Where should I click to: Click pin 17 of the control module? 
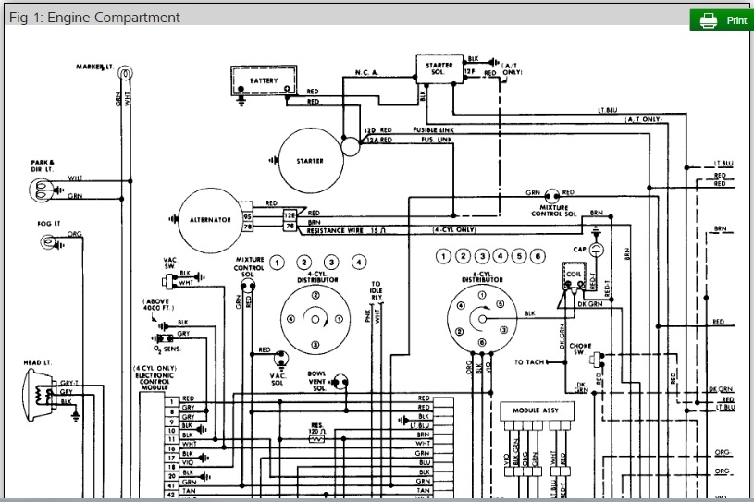pyautogui.click(x=172, y=458)
